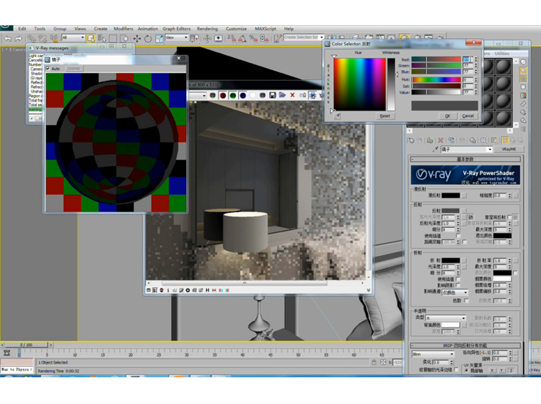This screenshot has height=404, width=541.
Task: Open Blinn BRDF type dropdown
Action: pos(433,354)
